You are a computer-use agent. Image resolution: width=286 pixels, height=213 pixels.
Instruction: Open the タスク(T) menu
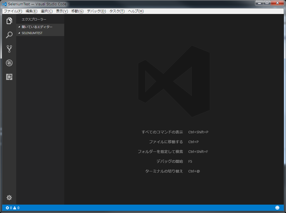click(117, 11)
